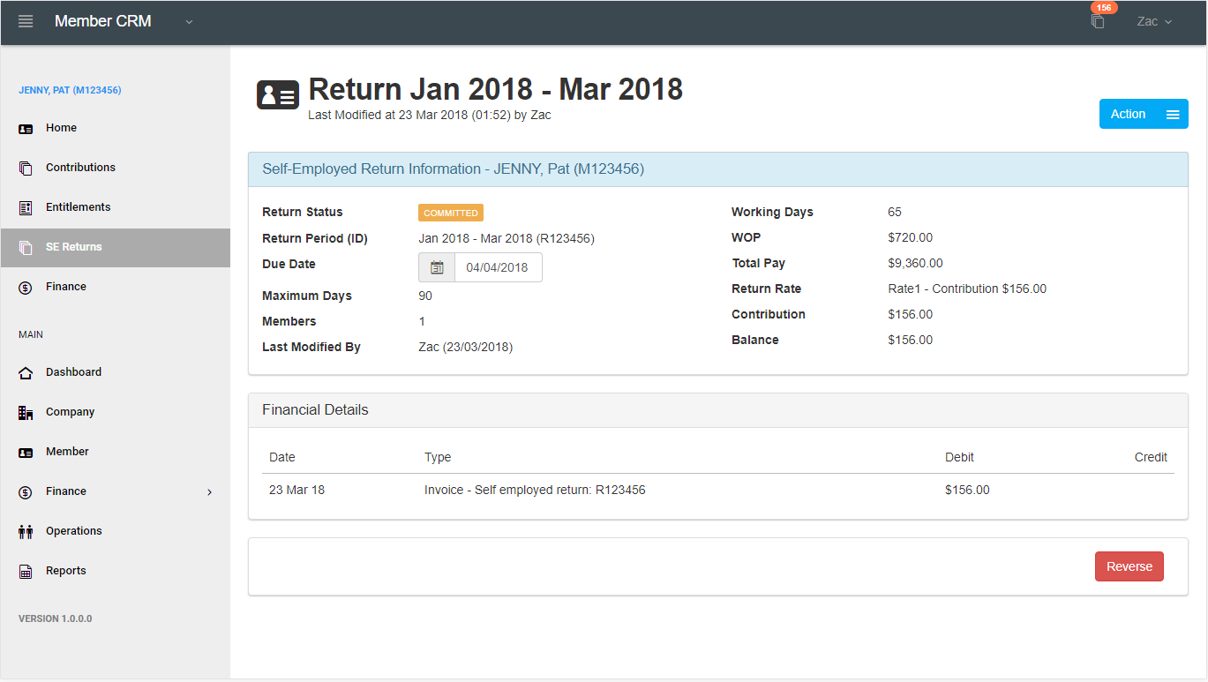Click the Last Modified subtitle text

430,115
